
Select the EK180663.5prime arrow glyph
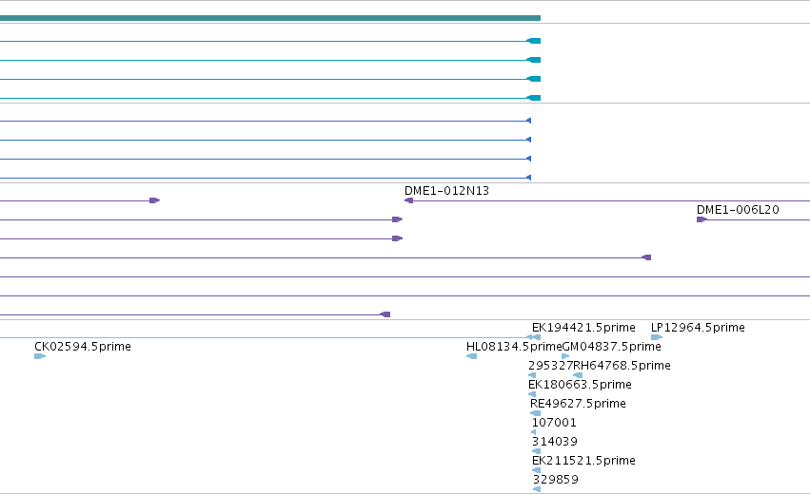coord(532,394)
